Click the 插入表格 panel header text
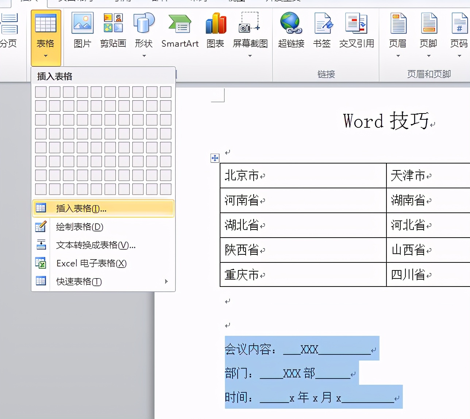This screenshot has width=470, height=419. click(x=55, y=76)
